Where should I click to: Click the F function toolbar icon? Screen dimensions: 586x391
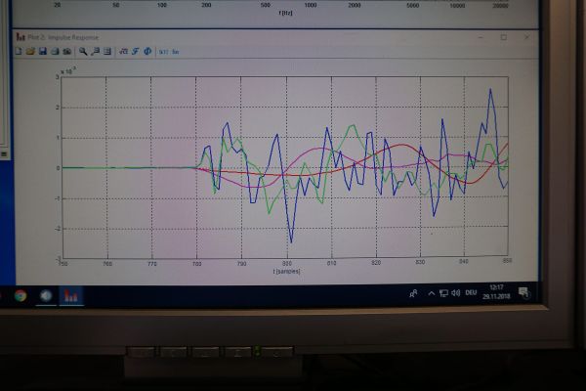135,51
